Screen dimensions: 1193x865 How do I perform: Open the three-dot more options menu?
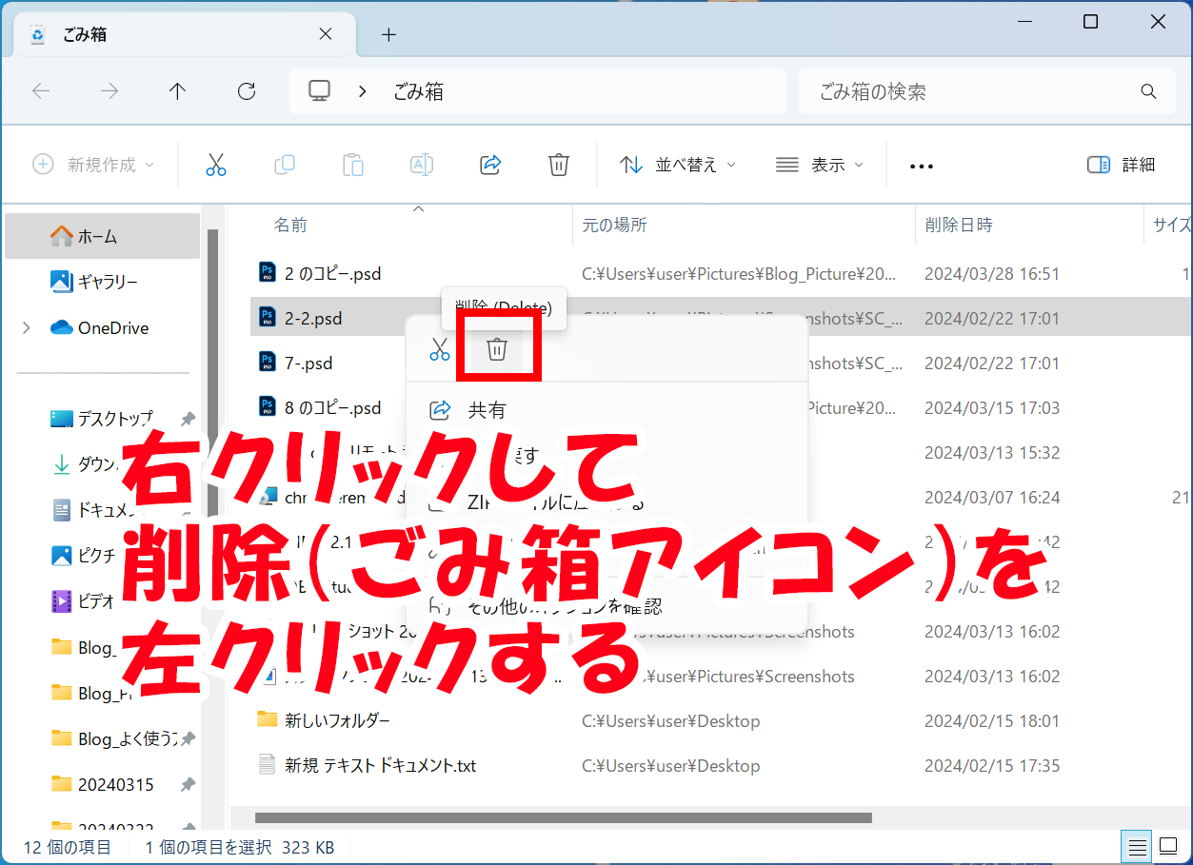[921, 166]
